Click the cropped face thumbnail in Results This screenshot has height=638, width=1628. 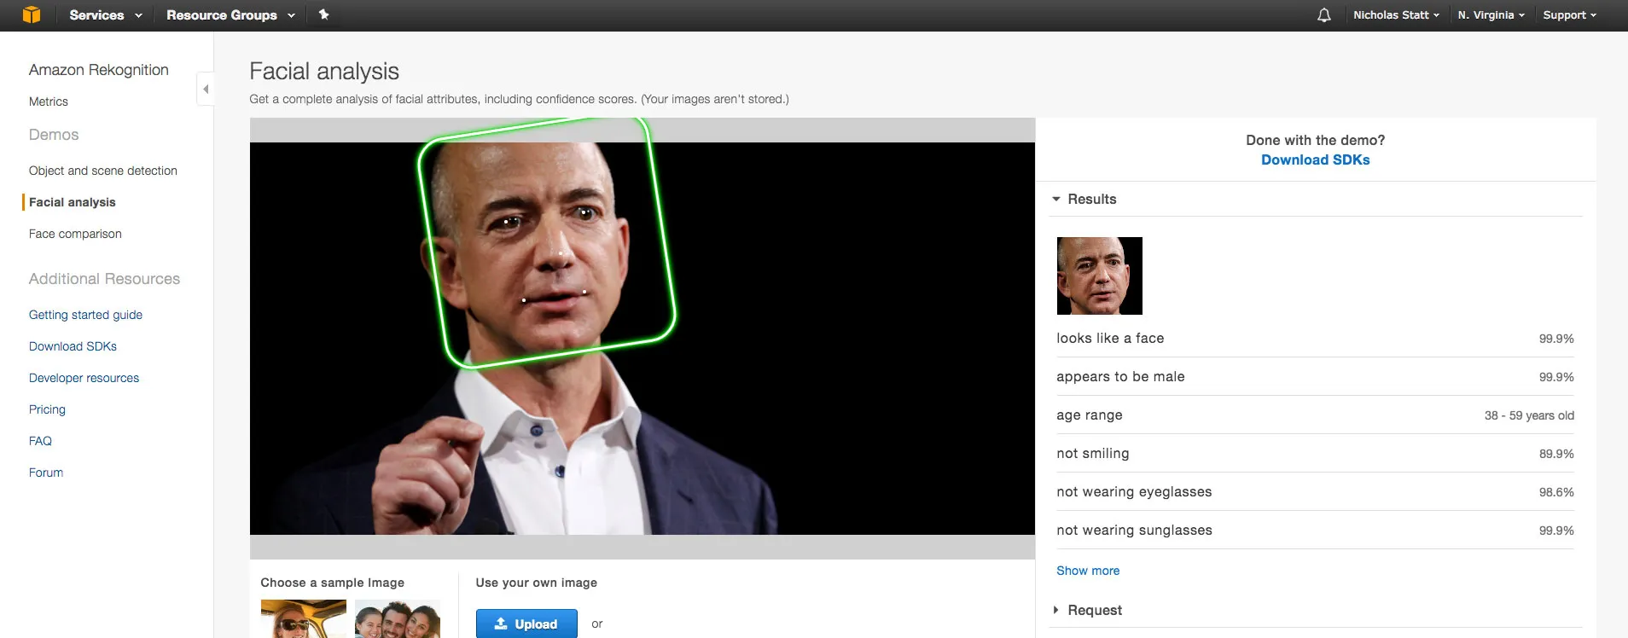(x=1099, y=275)
